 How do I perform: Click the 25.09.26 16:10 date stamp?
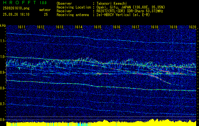(x=16, y=14)
